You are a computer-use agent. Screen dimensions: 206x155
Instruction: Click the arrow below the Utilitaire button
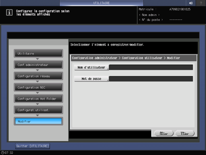37,59
